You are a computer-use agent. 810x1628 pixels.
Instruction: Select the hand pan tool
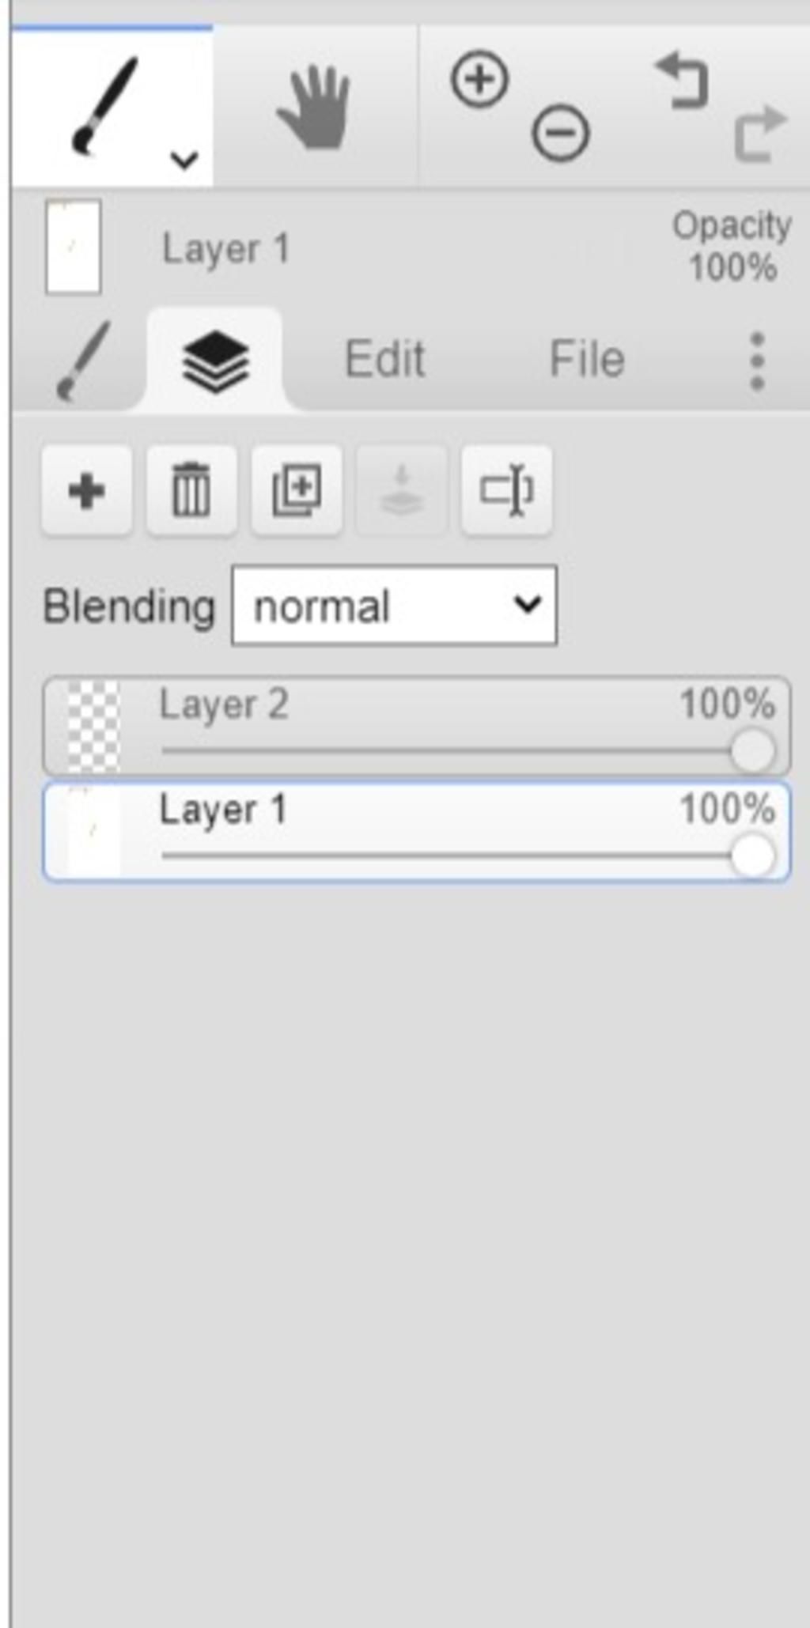pos(315,107)
